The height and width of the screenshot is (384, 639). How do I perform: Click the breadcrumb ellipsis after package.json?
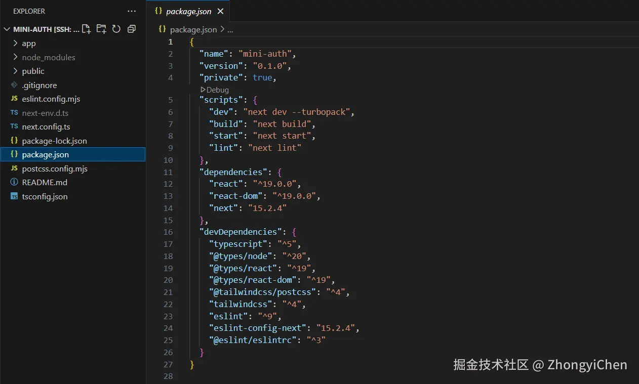click(x=230, y=30)
